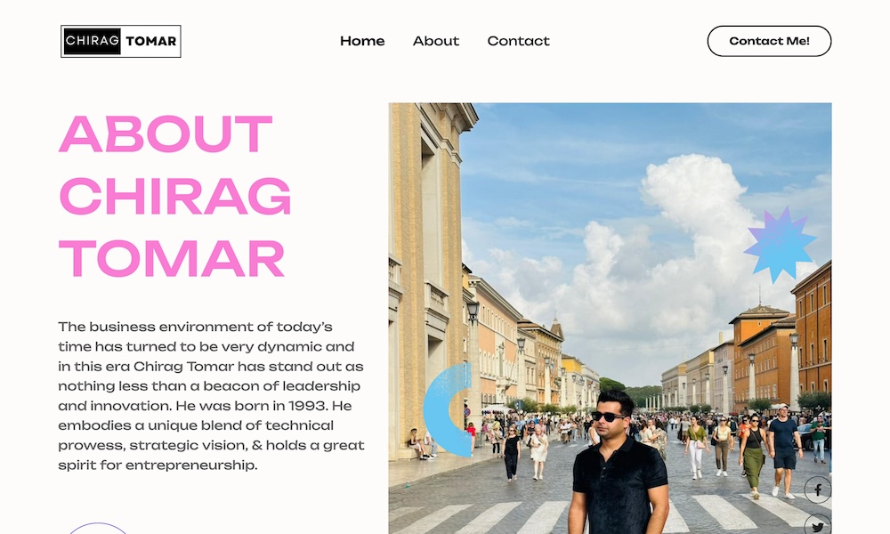890x534 pixels.
Task: Click the tan stone column in photo
Action: tap(423, 278)
